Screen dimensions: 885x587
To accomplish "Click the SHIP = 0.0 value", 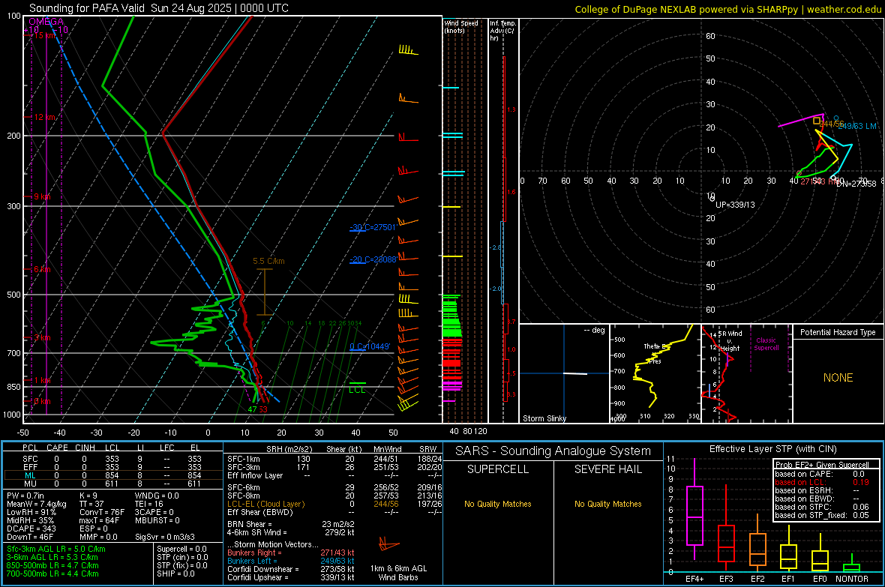I will 175,574.
